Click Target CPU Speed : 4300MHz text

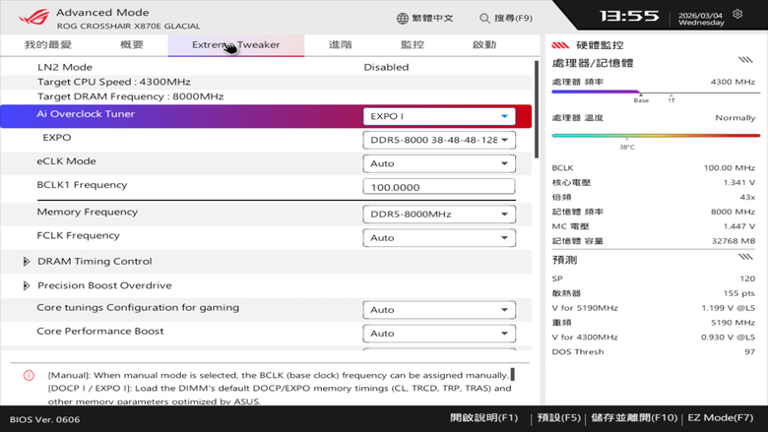coord(114,82)
